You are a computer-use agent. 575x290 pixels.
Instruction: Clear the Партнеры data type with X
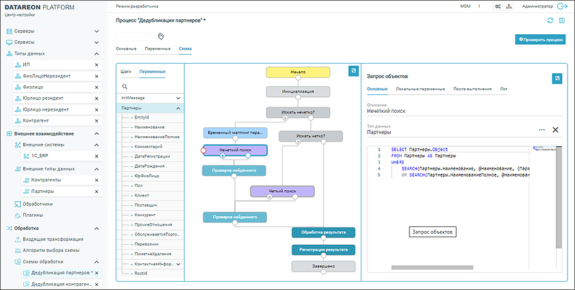tap(555, 130)
